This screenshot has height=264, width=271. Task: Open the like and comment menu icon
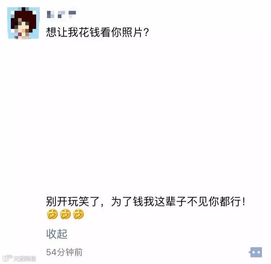point(255,252)
